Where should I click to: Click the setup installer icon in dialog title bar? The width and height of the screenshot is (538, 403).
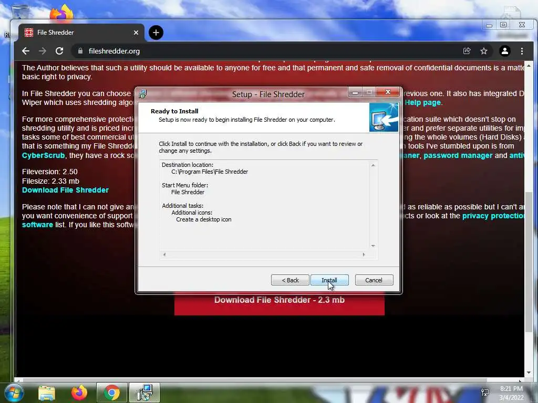pos(142,94)
